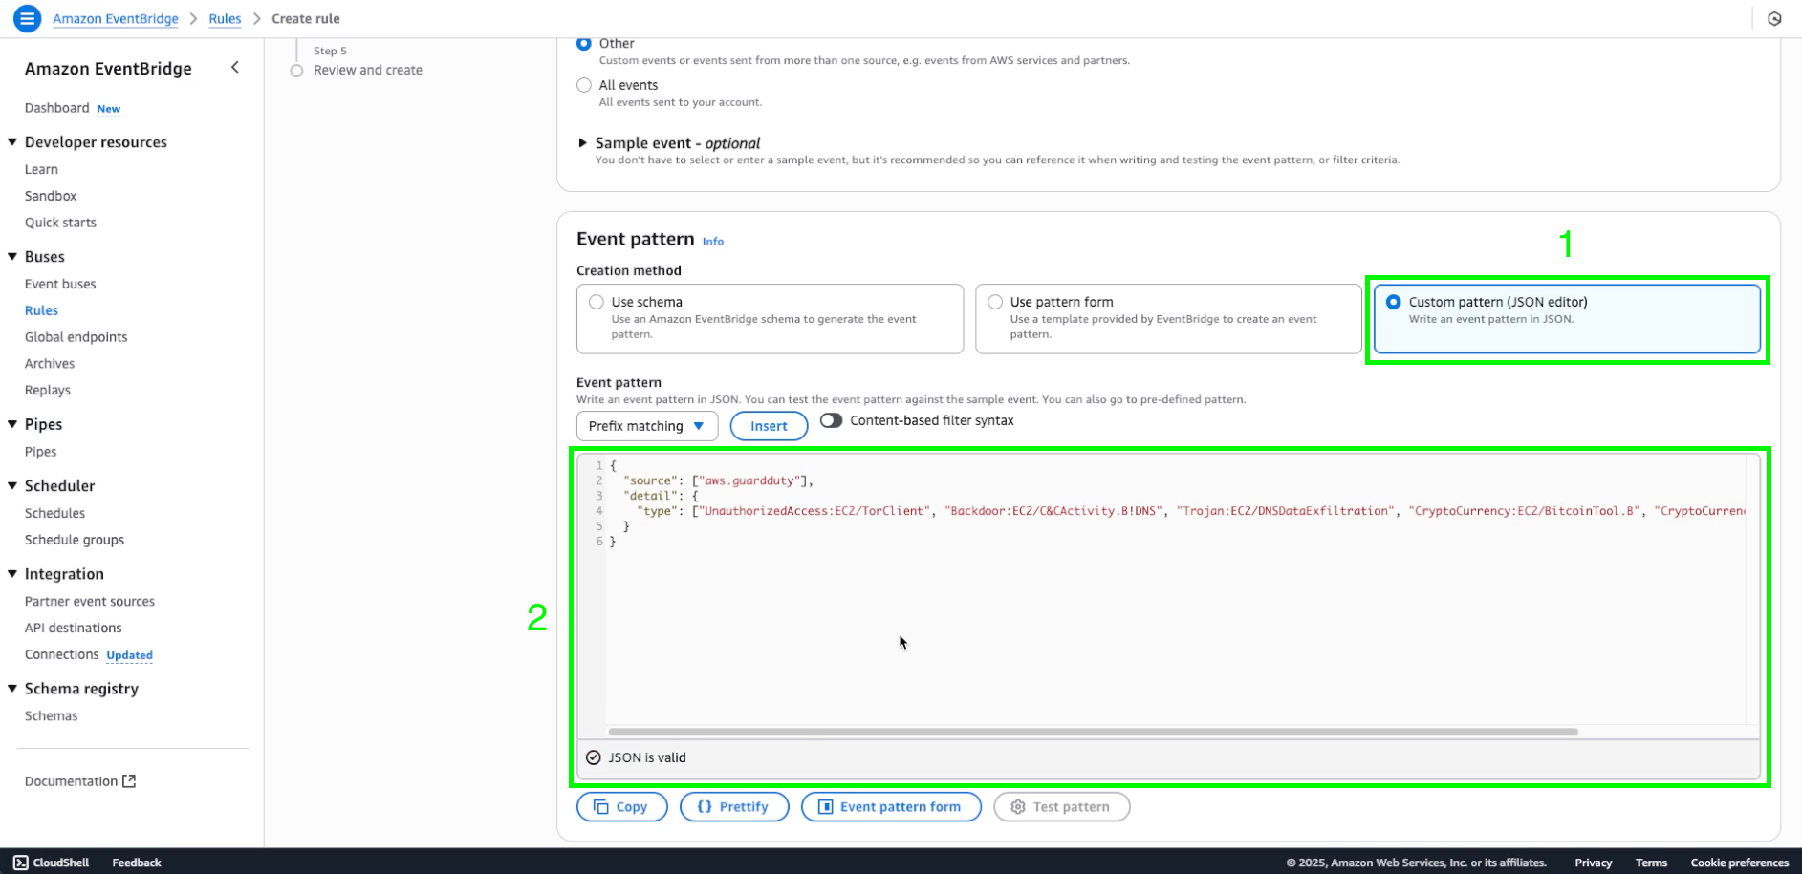
Task: Open Schedule groups
Action: (75, 540)
